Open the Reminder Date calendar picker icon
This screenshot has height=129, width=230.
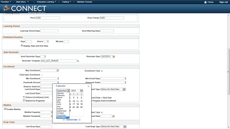[114, 57]
